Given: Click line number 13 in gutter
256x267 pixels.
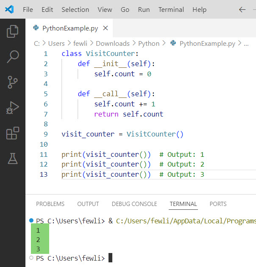Looking at the screenshot, I should [x=44, y=174].
